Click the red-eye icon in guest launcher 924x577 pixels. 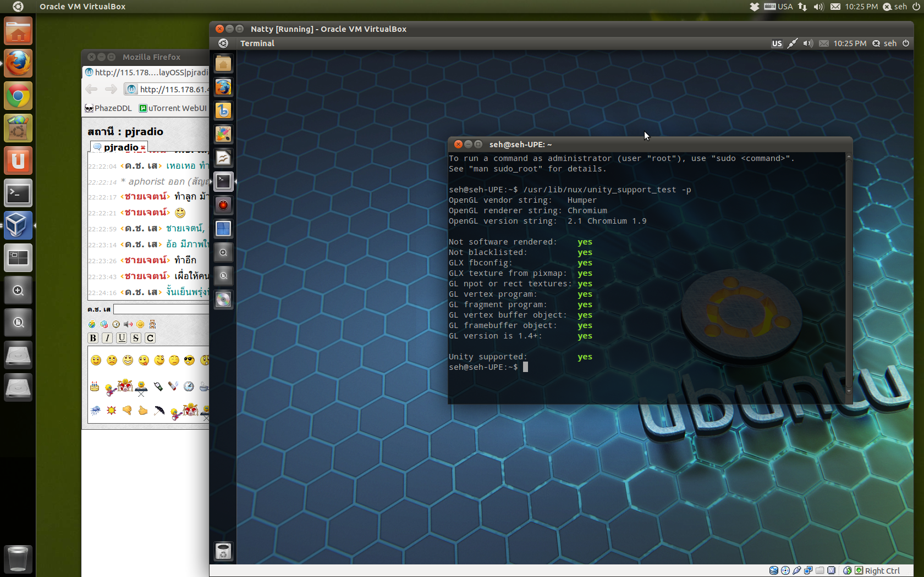pos(223,205)
